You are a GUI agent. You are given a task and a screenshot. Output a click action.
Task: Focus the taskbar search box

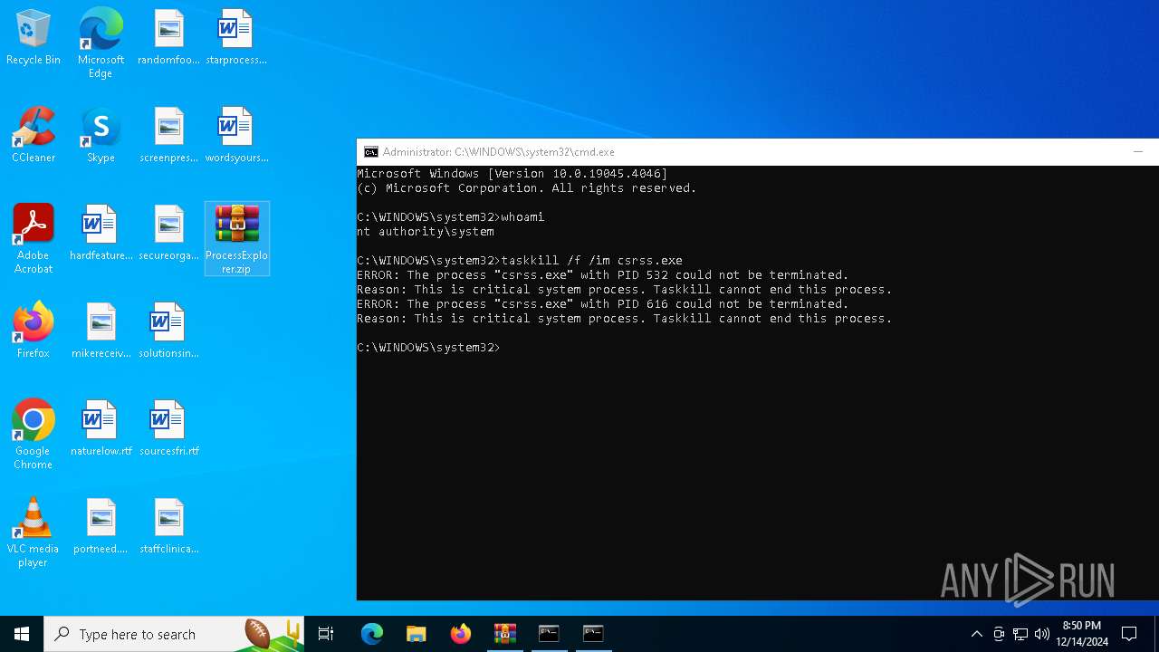(x=174, y=634)
